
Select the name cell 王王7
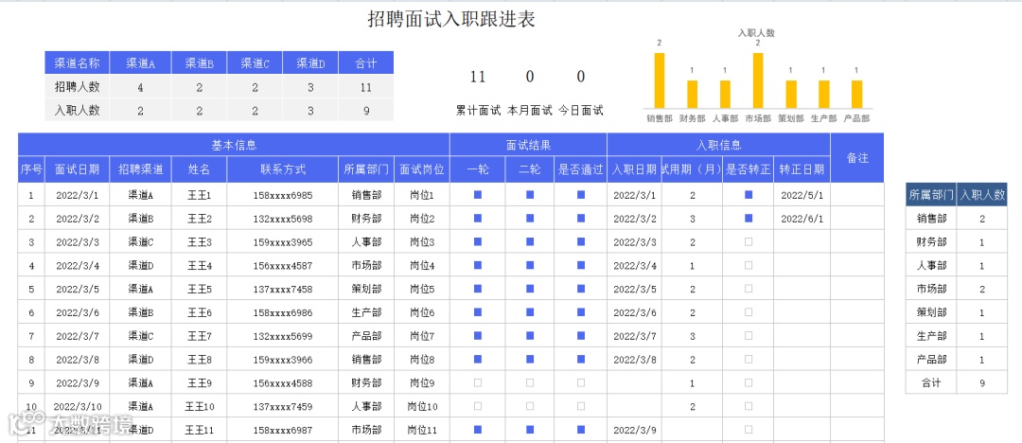200,336
